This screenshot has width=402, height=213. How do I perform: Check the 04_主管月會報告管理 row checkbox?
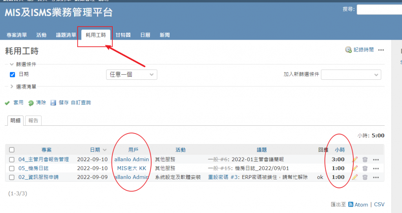pyautogui.click(x=12, y=160)
